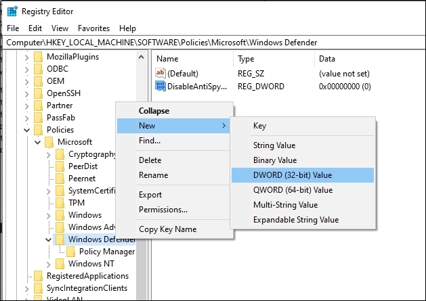The width and height of the screenshot is (426, 301).
Task: Select the Policy Manager key label
Action: tap(107, 252)
